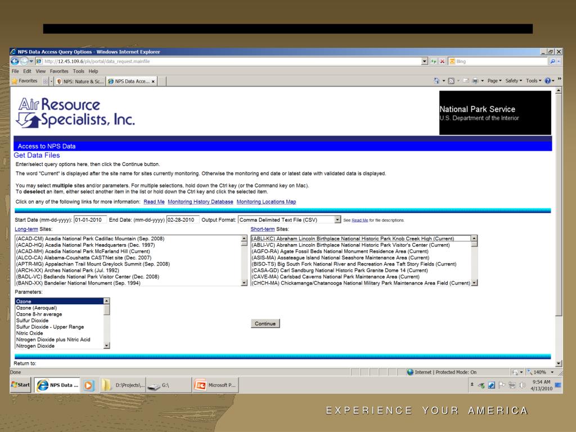
Task: Open the D:\Projects folder taskbar button
Action: tap(123, 385)
